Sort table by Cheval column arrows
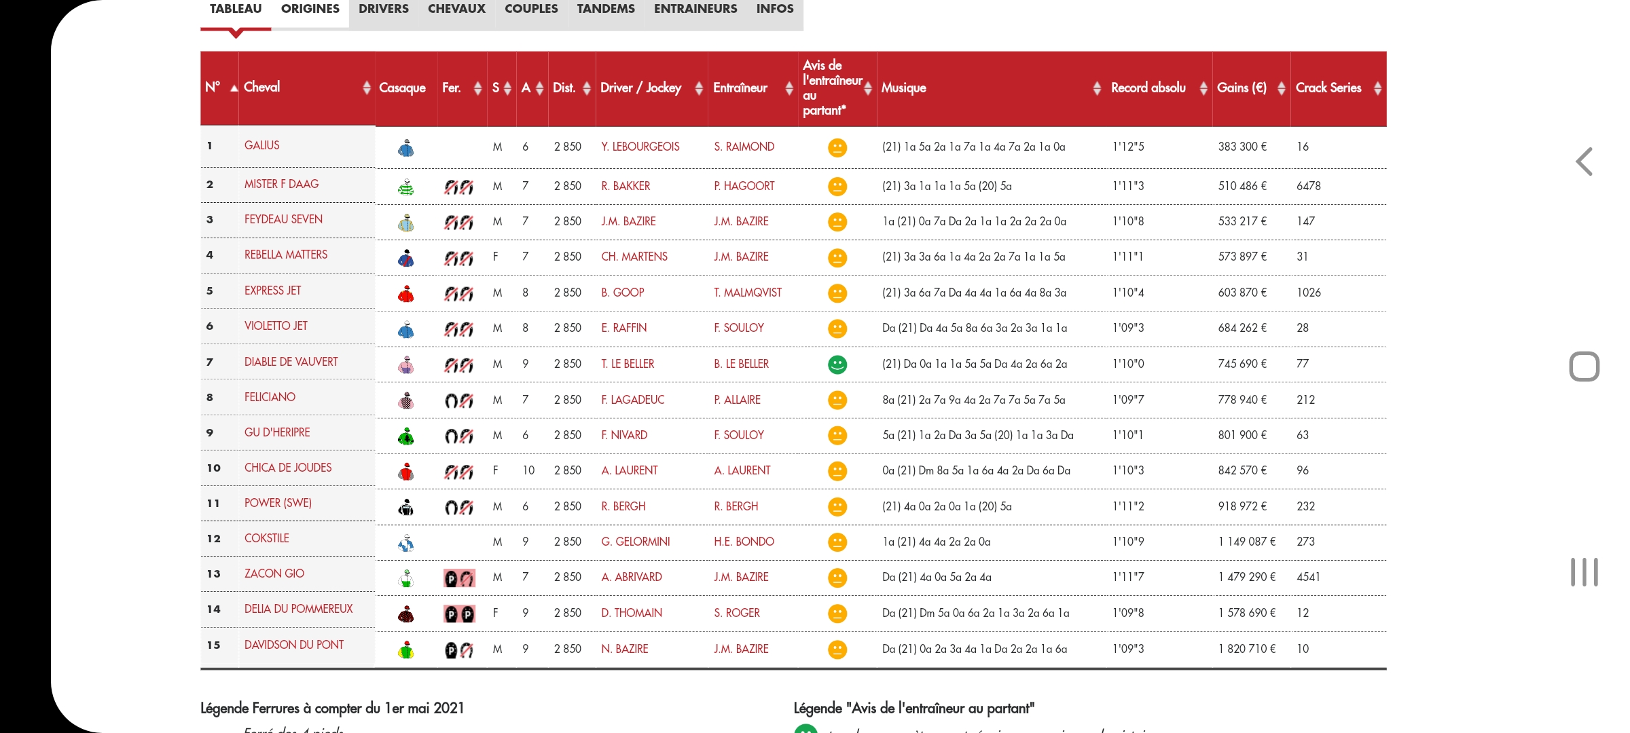1630x733 pixels. [x=367, y=88]
